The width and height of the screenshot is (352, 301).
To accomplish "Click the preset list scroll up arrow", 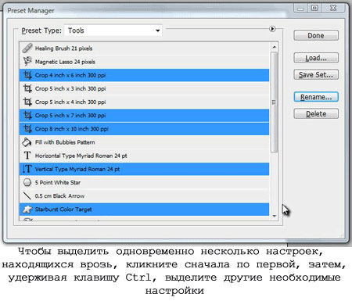I will [x=274, y=47].
